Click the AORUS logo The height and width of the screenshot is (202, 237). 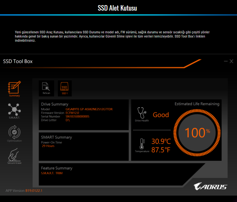pos(210,187)
